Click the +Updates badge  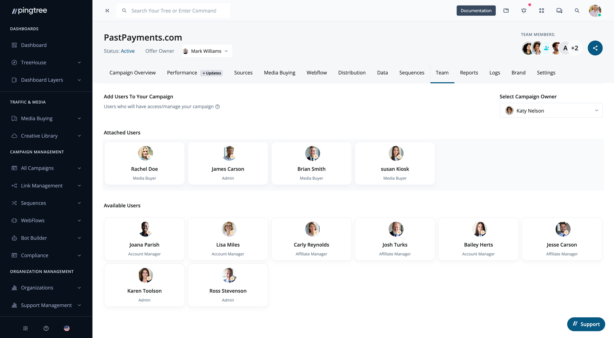pyautogui.click(x=212, y=73)
